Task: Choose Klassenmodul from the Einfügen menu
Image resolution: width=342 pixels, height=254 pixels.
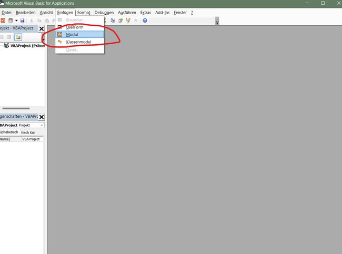Action: (x=80, y=42)
